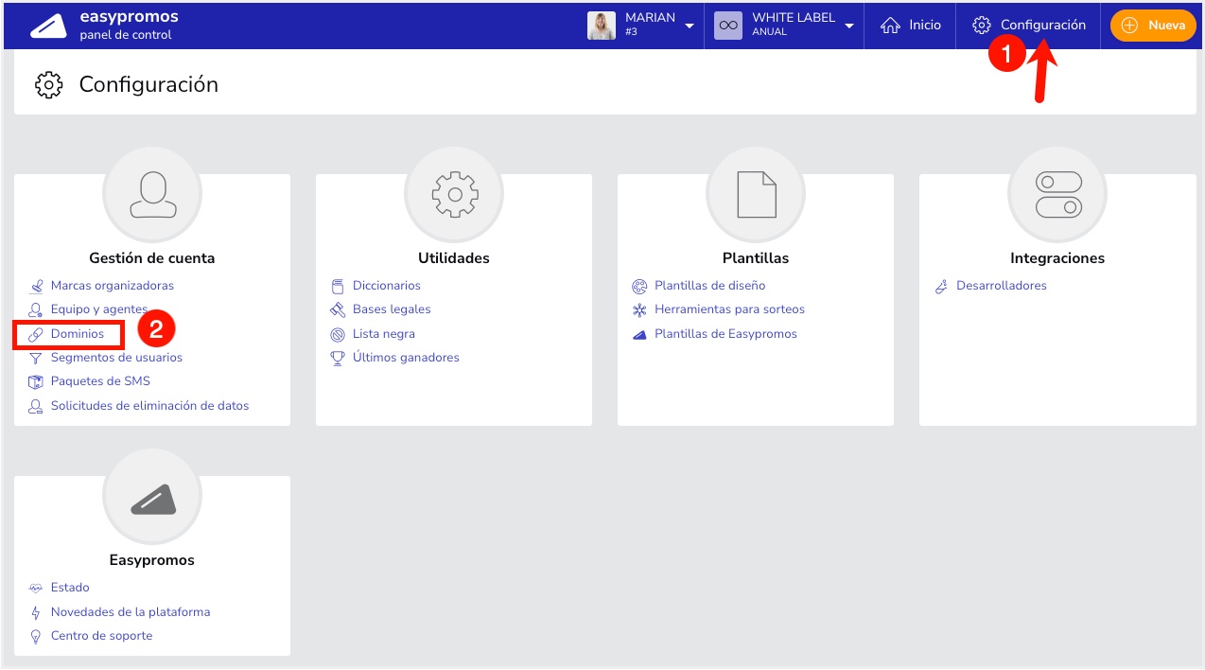
Task: Click the Paquetes de SMS box icon
Action: [36, 381]
